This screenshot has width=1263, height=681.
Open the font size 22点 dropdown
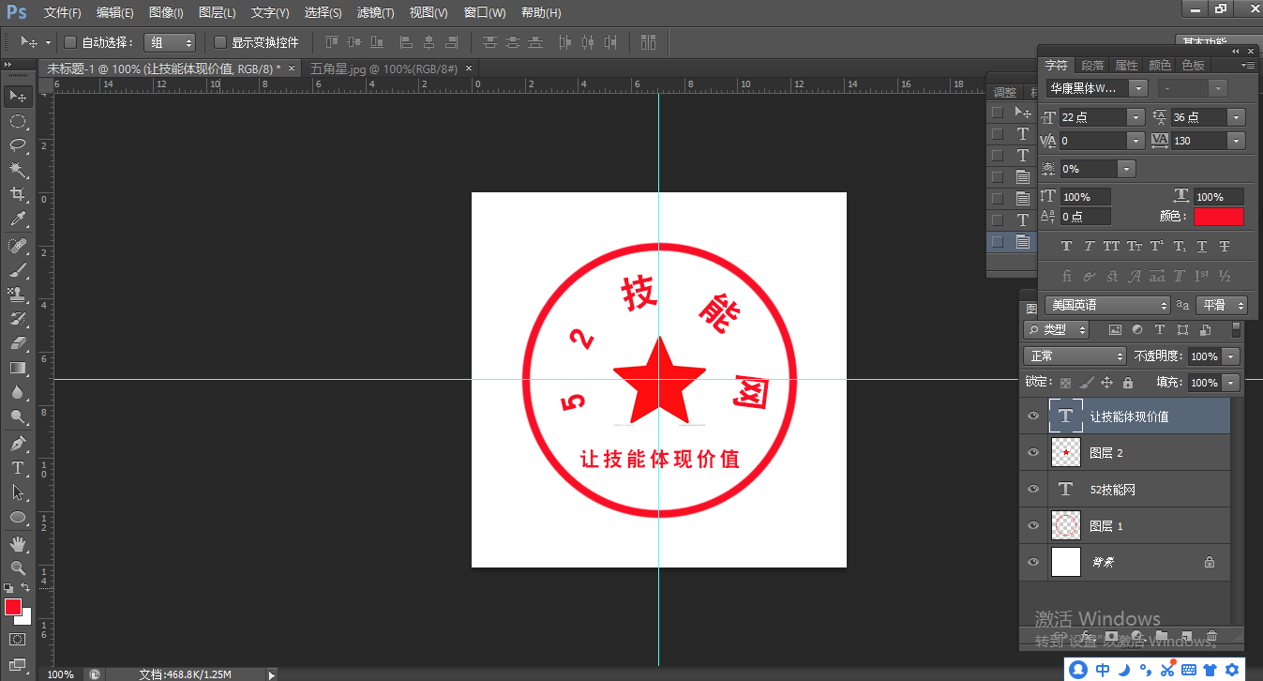(x=1136, y=117)
